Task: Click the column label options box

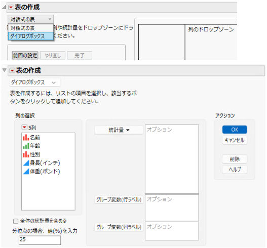Action: click(172, 231)
